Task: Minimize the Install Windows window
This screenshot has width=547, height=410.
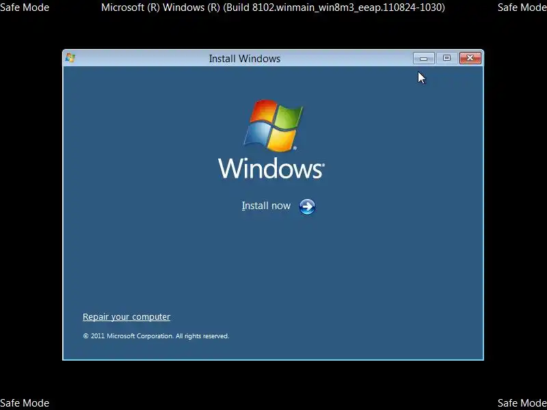Action: 424,58
